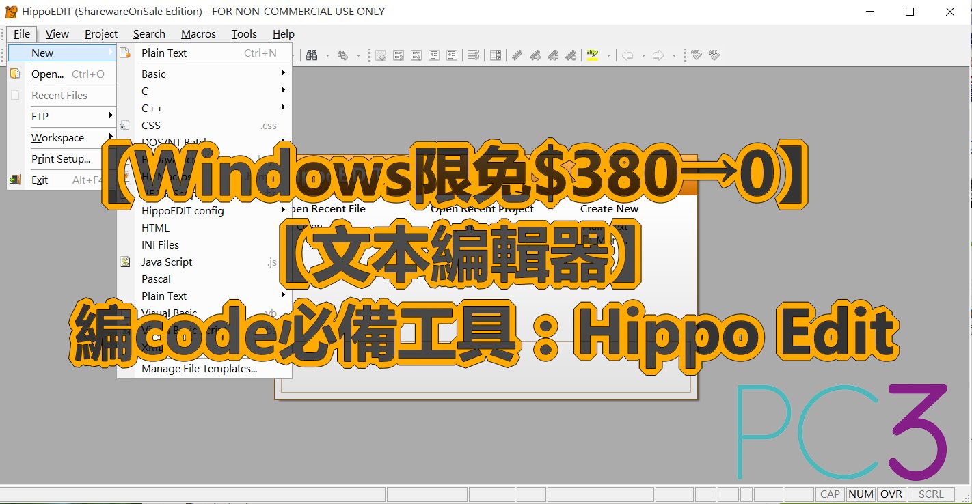Open the Help menu
The image size is (972, 504).
(x=284, y=33)
